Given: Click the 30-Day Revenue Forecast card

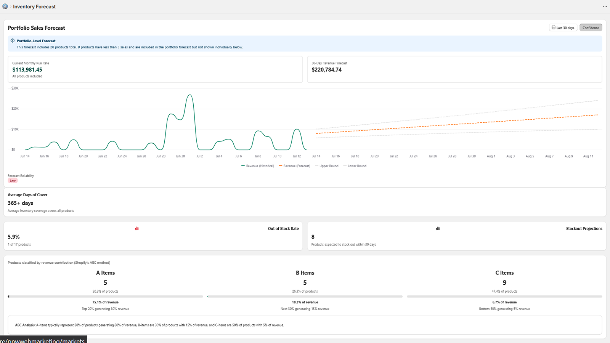Looking at the screenshot, I should 454,69.
